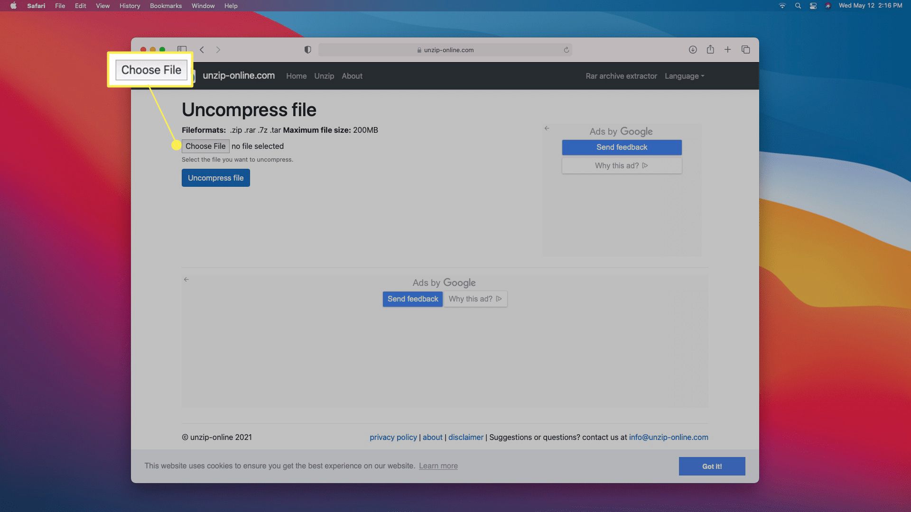Click the Rar archive extractor link
The width and height of the screenshot is (911, 512).
(621, 76)
